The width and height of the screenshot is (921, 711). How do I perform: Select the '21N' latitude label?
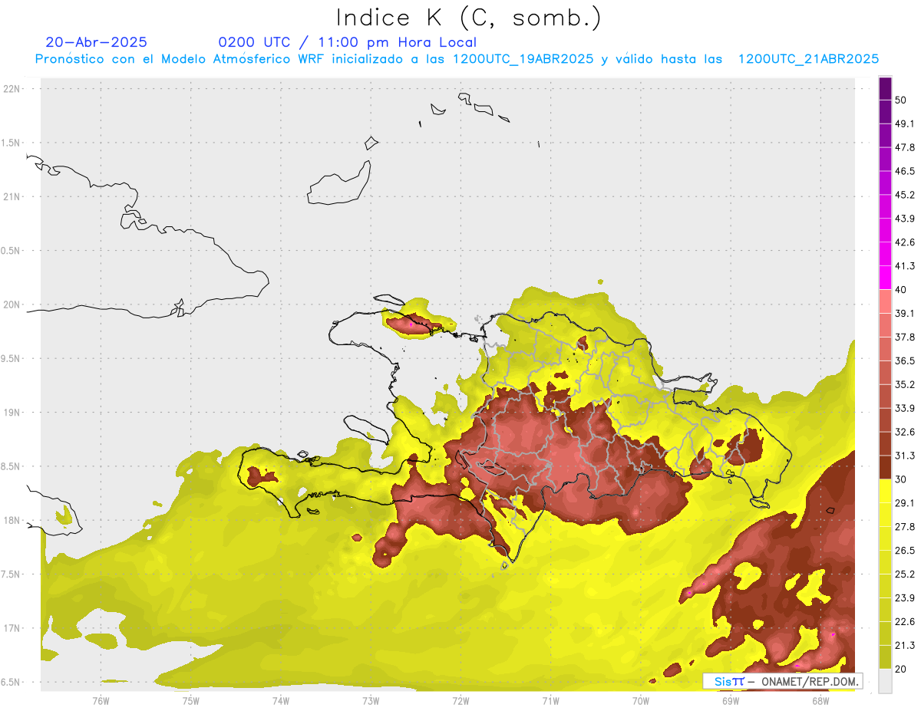click(x=12, y=197)
